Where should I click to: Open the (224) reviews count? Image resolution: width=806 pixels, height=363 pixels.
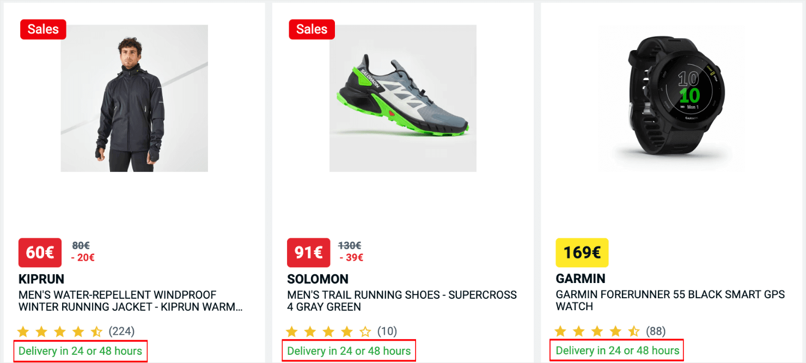[x=121, y=331]
